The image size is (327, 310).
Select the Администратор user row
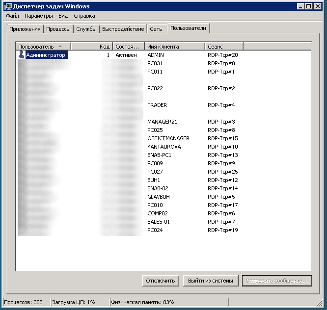point(47,55)
